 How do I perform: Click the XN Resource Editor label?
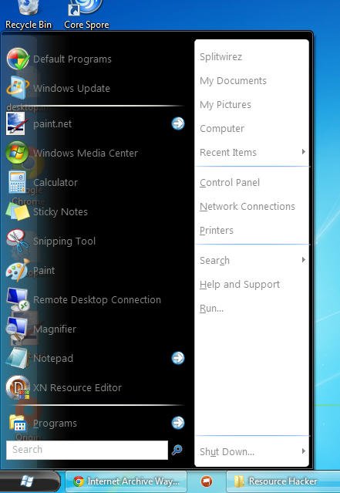pos(77,387)
